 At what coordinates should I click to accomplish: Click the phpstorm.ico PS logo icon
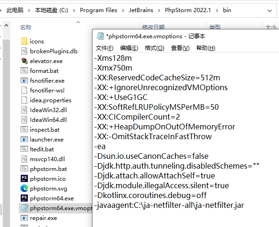[24, 178]
